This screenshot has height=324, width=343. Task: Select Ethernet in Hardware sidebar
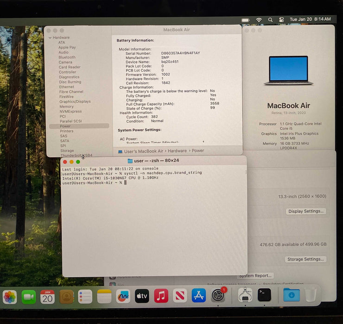(66, 87)
